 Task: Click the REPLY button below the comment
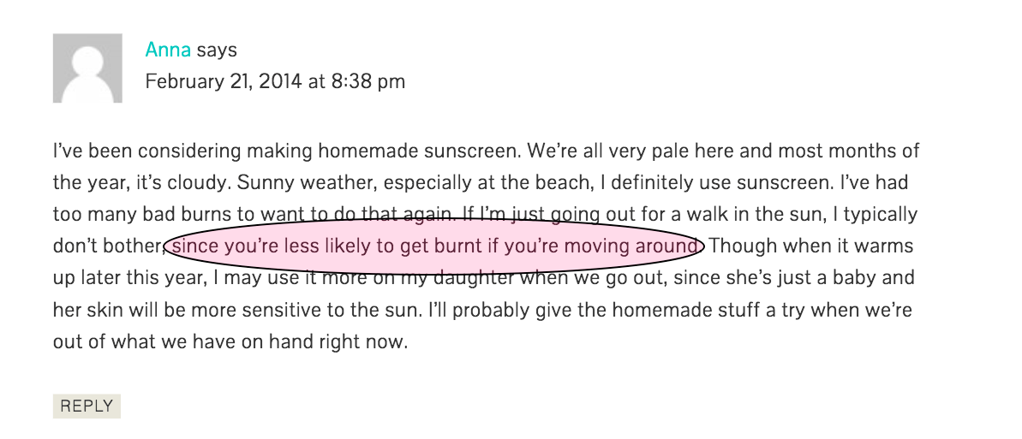point(87,406)
